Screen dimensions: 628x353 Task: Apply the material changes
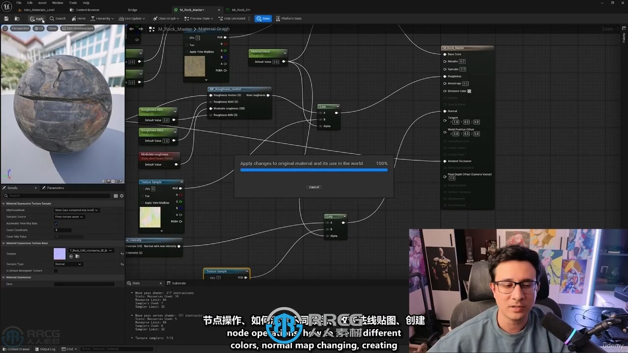tap(37, 19)
